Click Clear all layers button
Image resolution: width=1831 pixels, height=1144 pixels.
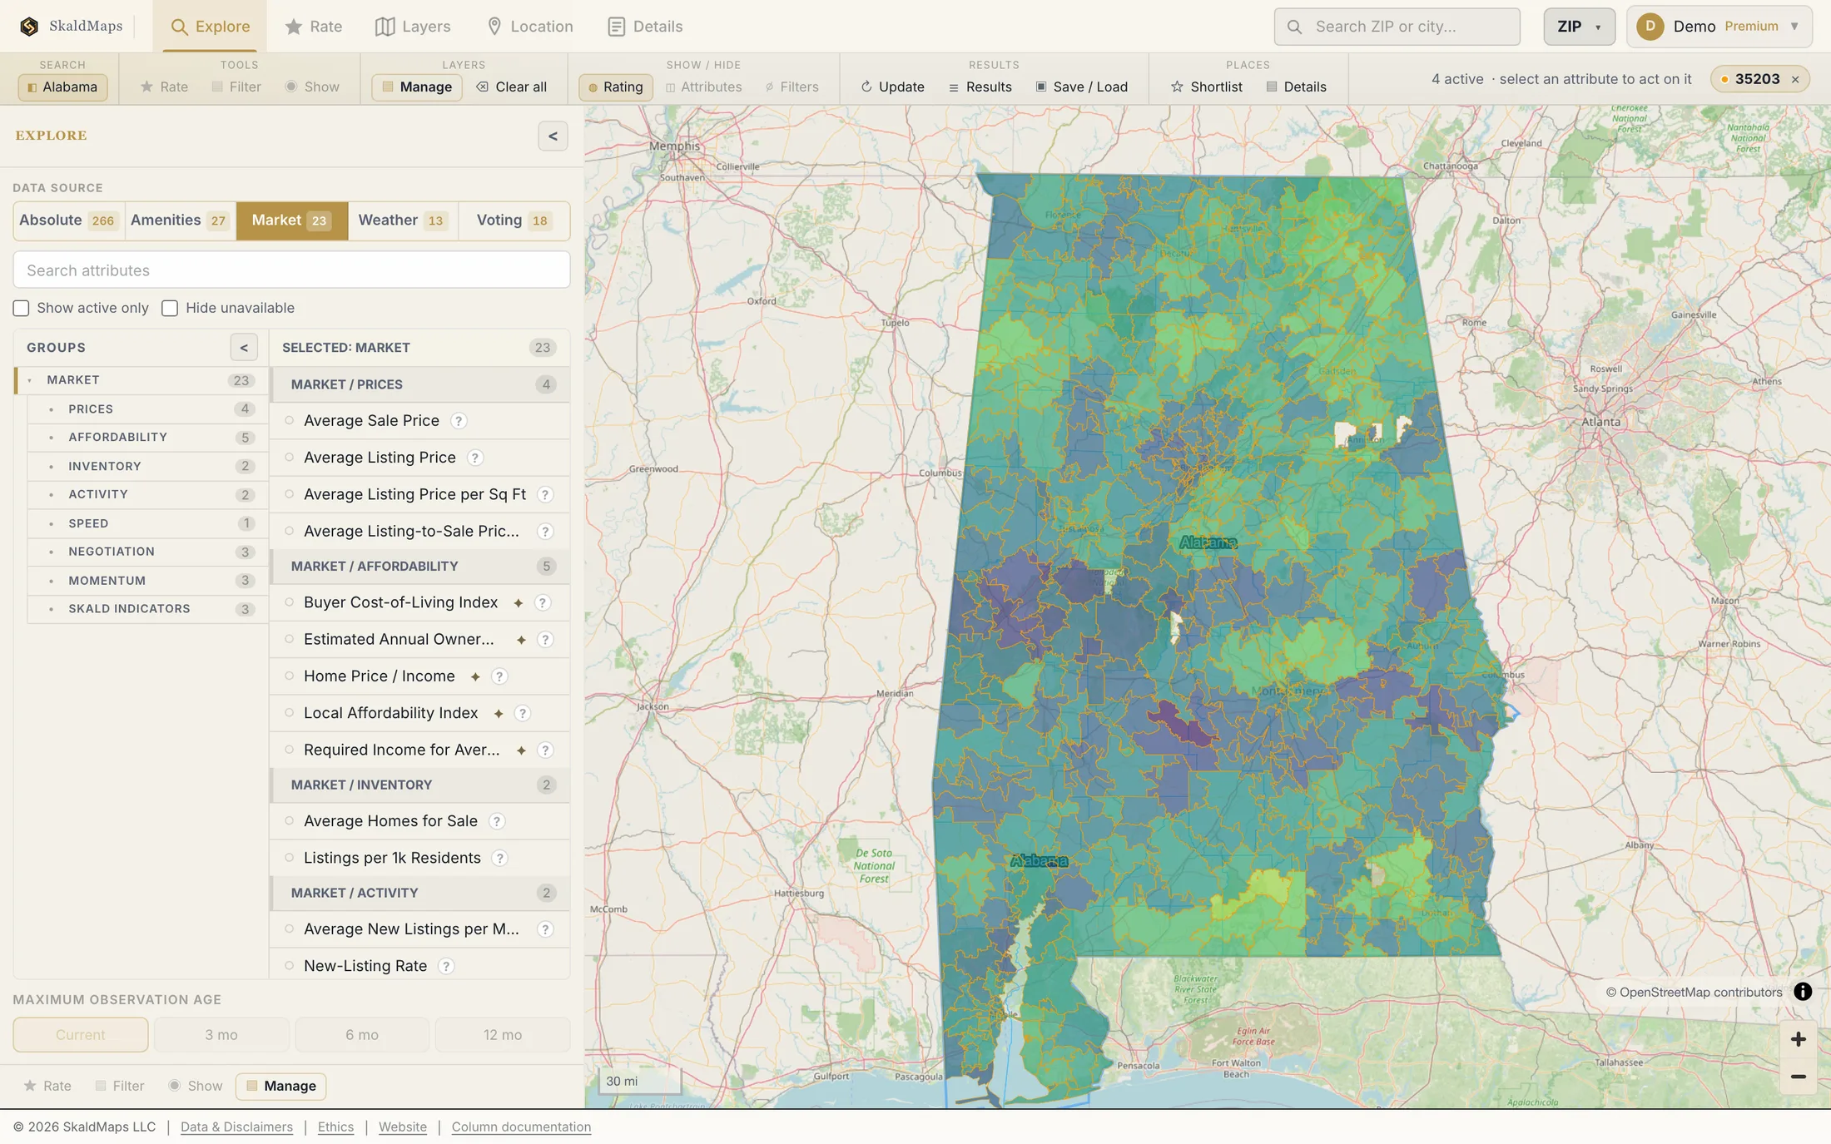click(x=511, y=87)
